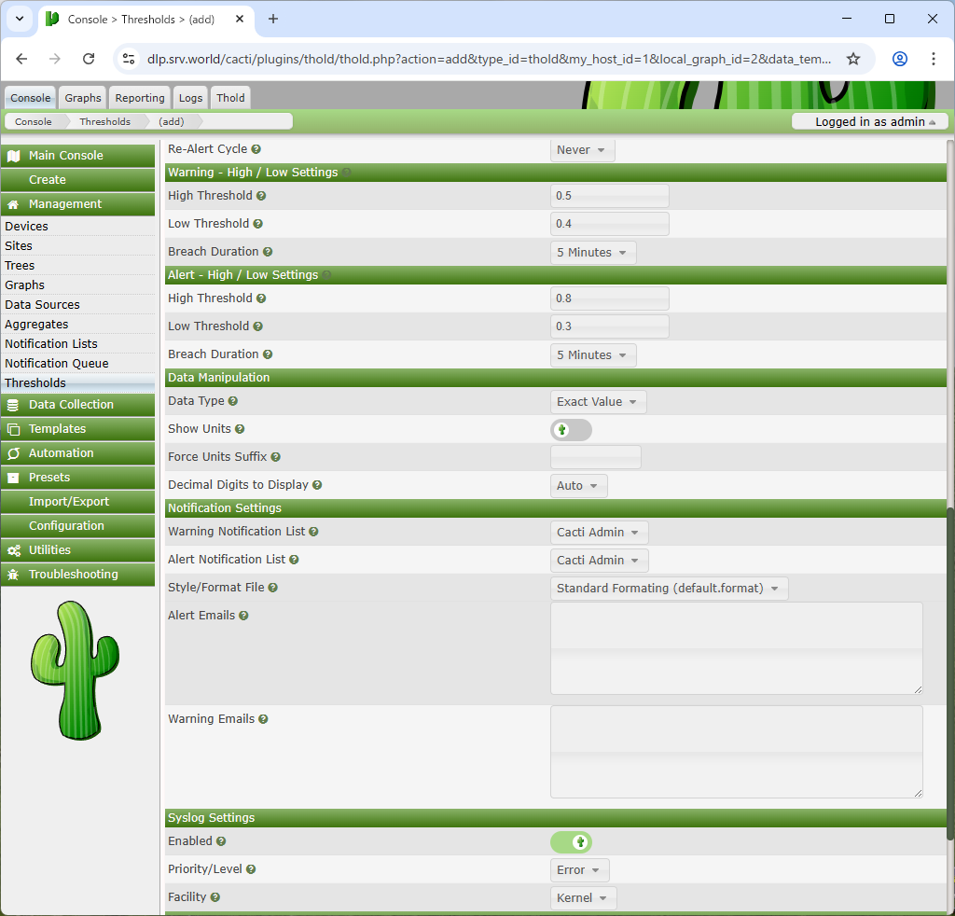Open Devices in Management menu

[27, 227]
